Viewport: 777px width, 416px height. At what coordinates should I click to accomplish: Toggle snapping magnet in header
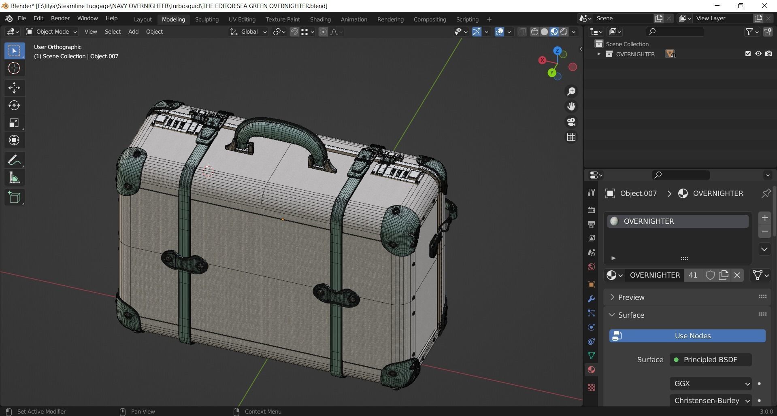tap(294, 32)
